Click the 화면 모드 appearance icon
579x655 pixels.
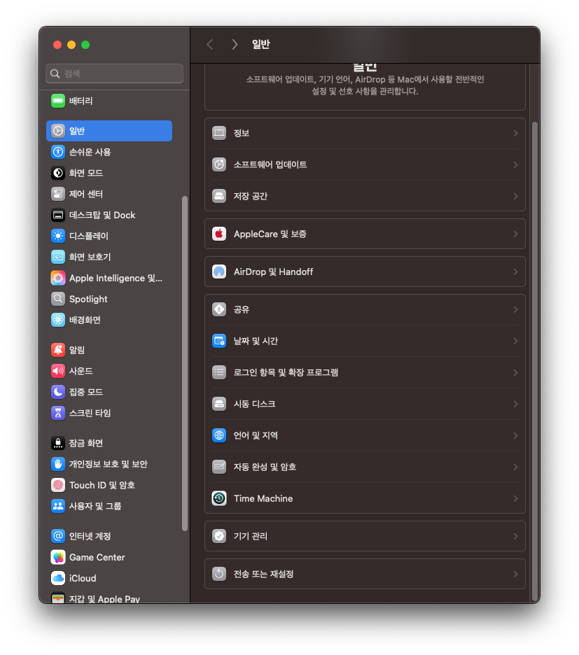click(58, 173)
